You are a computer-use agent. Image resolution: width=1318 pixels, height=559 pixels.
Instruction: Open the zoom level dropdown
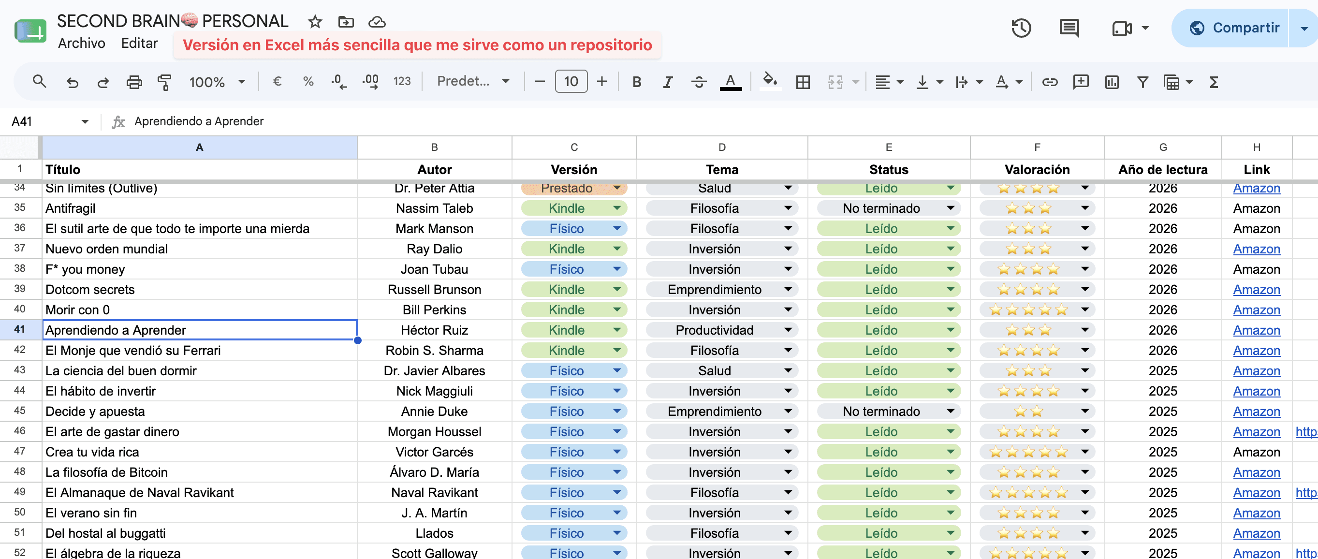(x=217, y=82)
